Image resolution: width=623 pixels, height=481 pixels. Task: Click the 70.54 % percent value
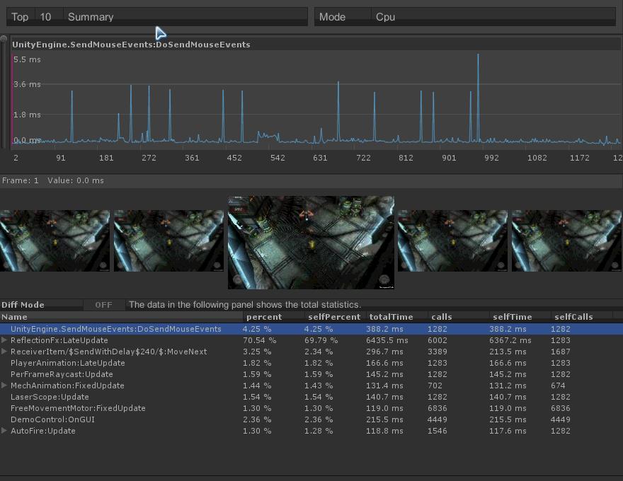tap(259, 340)
